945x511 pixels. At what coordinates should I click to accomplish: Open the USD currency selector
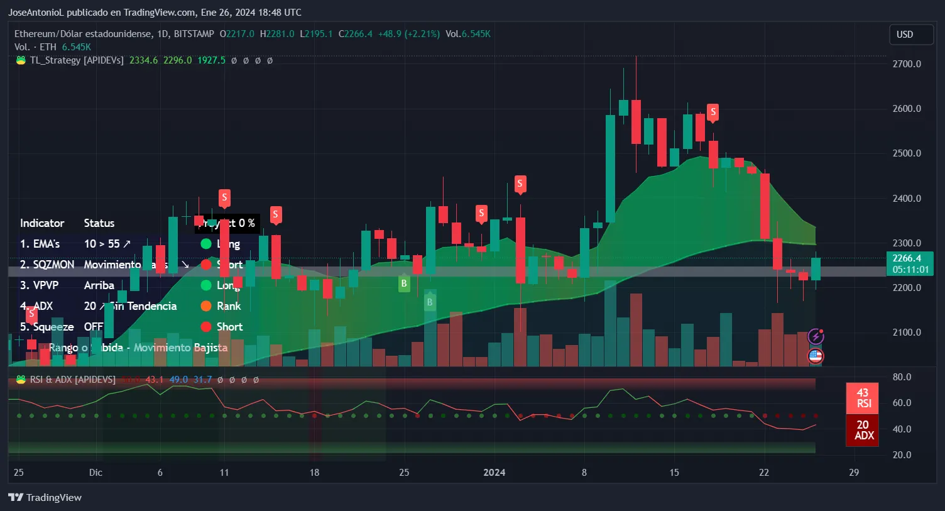click(x=910, y=35)
